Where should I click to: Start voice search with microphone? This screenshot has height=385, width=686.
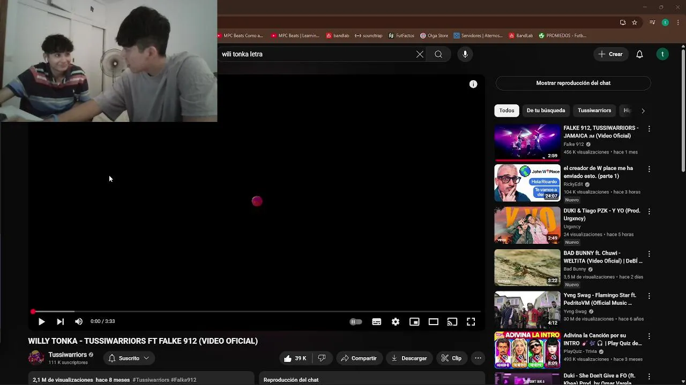[x=465, y=54]
